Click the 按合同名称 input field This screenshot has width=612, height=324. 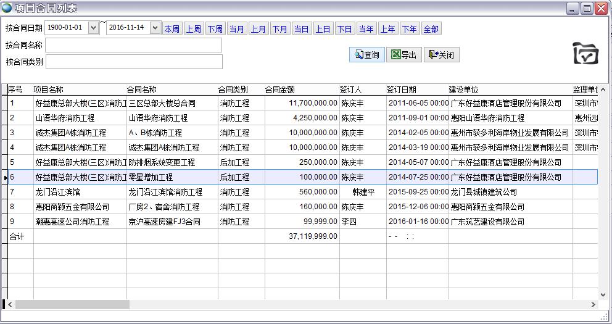(133, 45)
